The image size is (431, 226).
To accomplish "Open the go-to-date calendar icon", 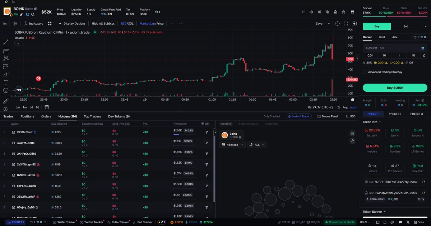I will coord(47,107).
